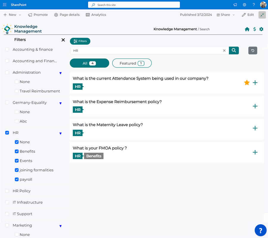Uncheck the Benefits checkbox under HR
The width and height of the screenshot is (268, 238).
pos(17,151)
